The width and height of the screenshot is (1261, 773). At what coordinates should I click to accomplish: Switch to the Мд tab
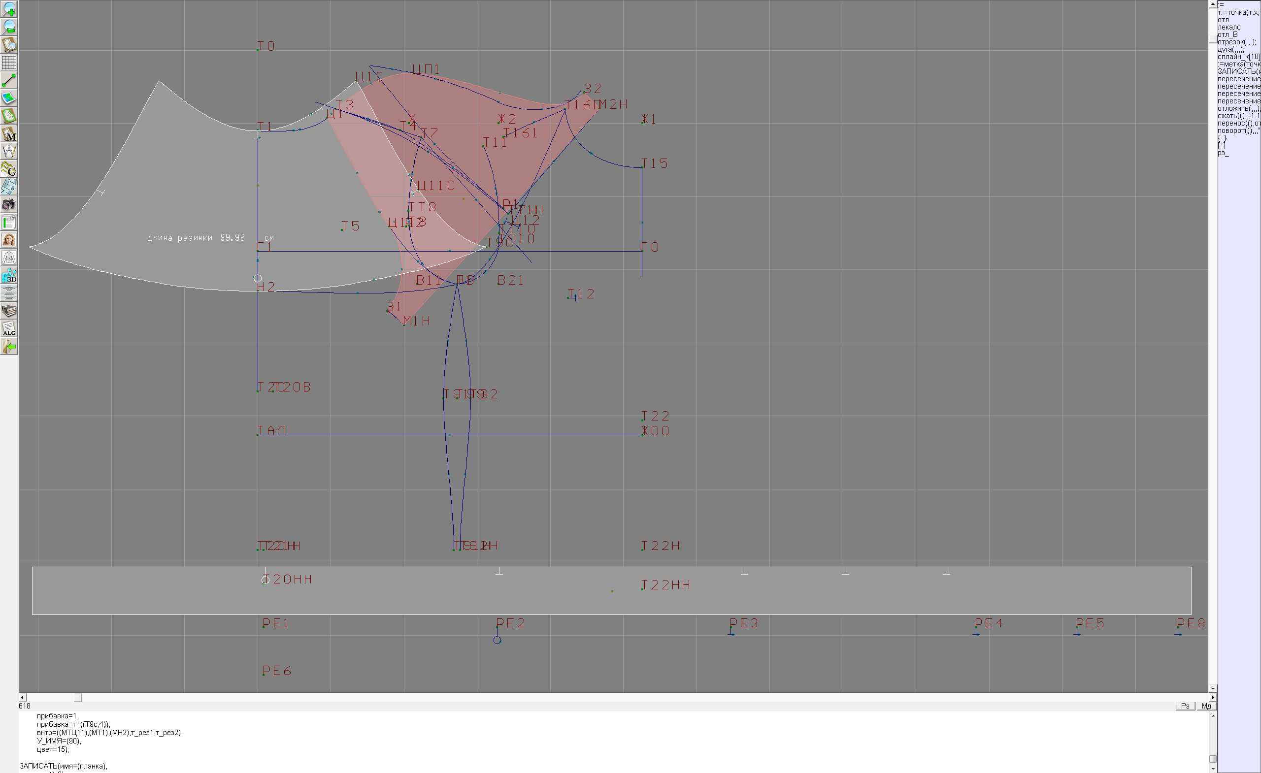(x=1206, y=706)
